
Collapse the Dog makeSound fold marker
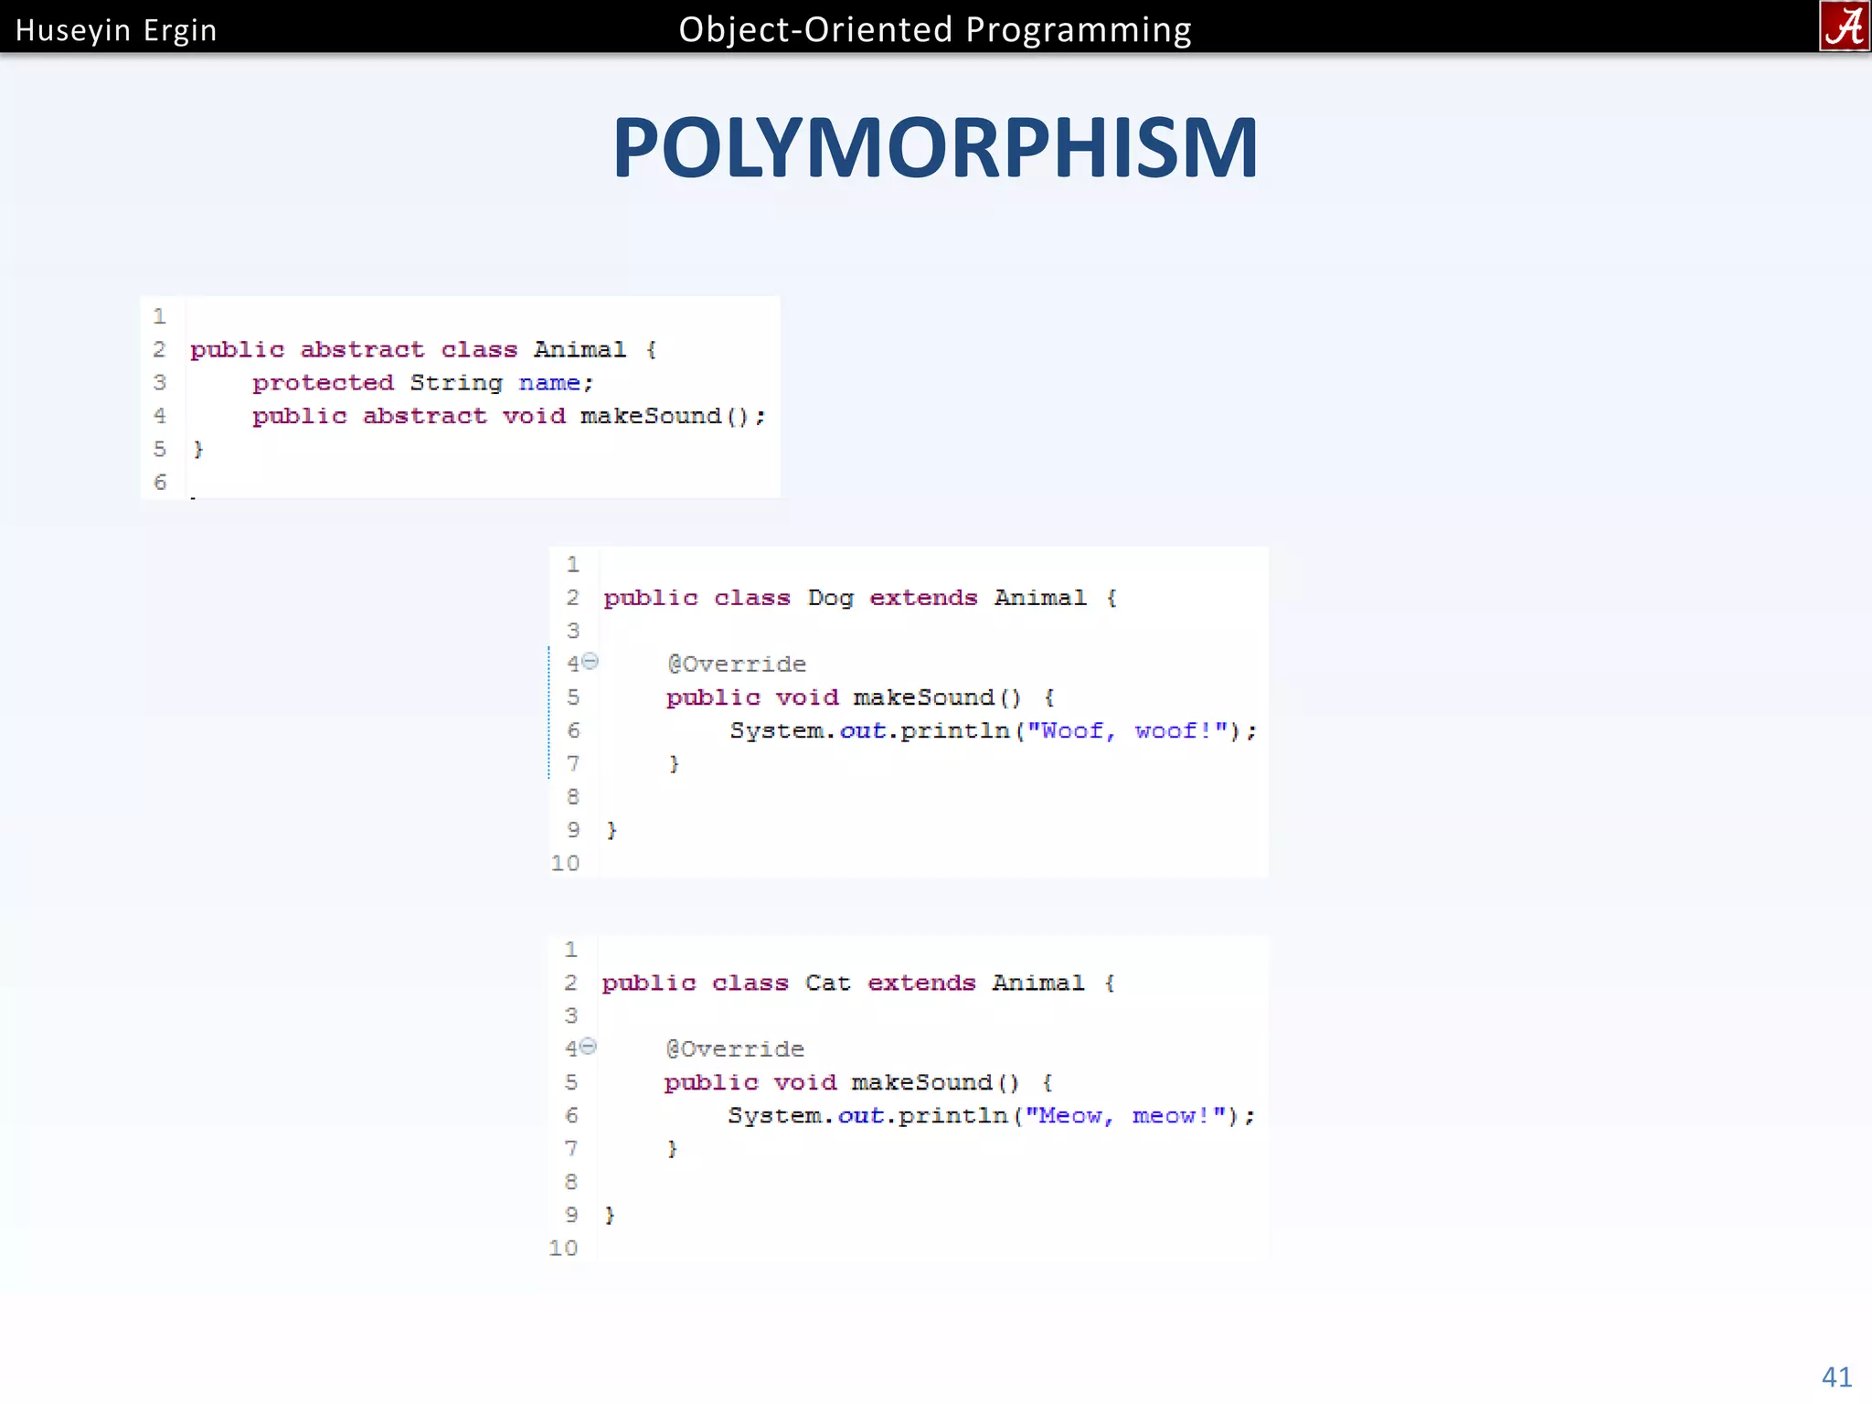click(590, 661)
